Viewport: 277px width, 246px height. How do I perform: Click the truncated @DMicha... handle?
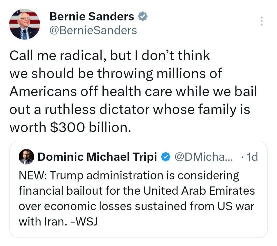coord(203,157)
